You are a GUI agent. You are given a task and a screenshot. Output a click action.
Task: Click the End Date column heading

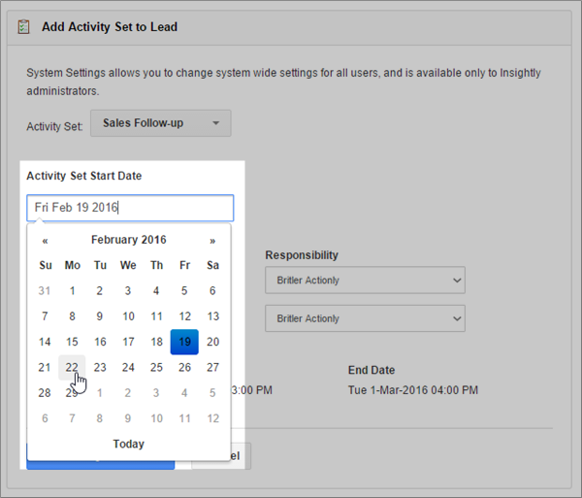[372, 370]
